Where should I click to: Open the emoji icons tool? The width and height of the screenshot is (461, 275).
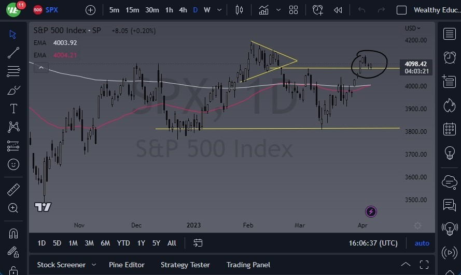point(13,164)
